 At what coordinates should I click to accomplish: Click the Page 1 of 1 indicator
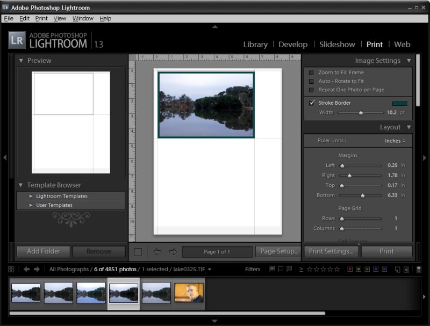coord(217,252)
